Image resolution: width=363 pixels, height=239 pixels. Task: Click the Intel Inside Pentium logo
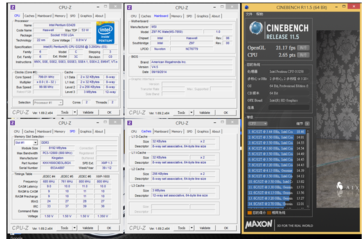point(105,33)
